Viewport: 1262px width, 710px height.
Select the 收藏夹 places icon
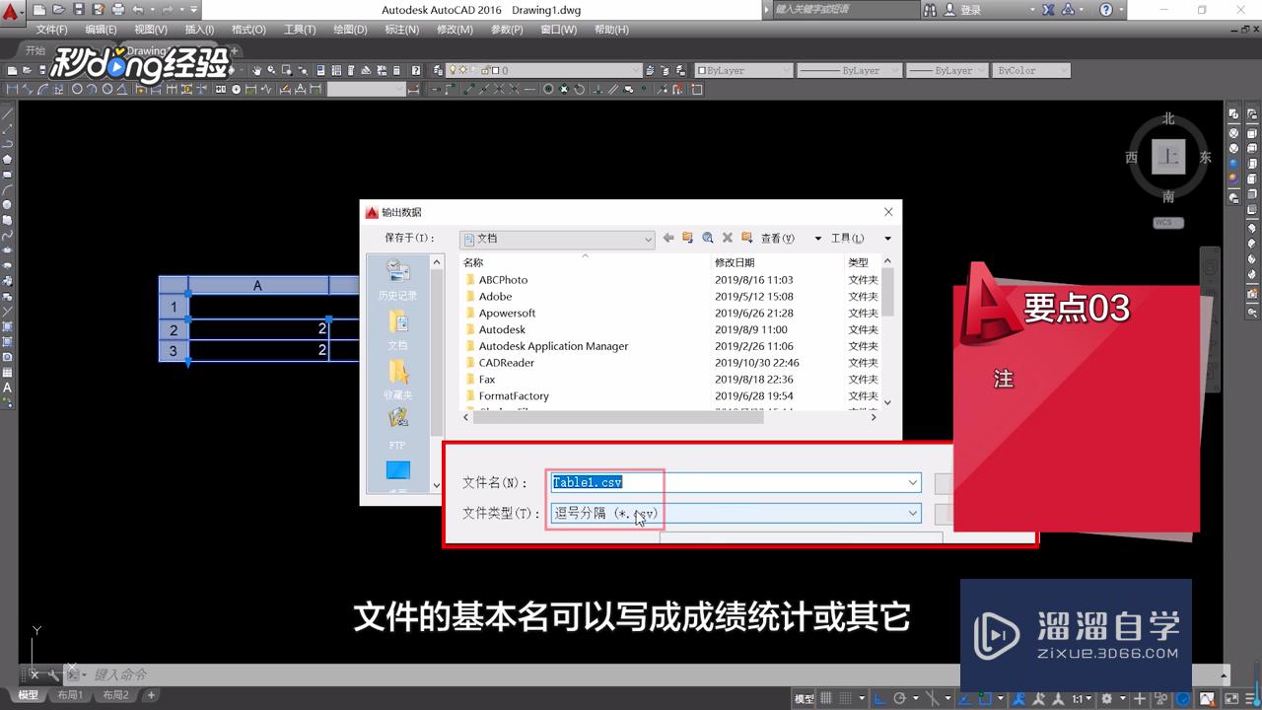coord(398,379)
